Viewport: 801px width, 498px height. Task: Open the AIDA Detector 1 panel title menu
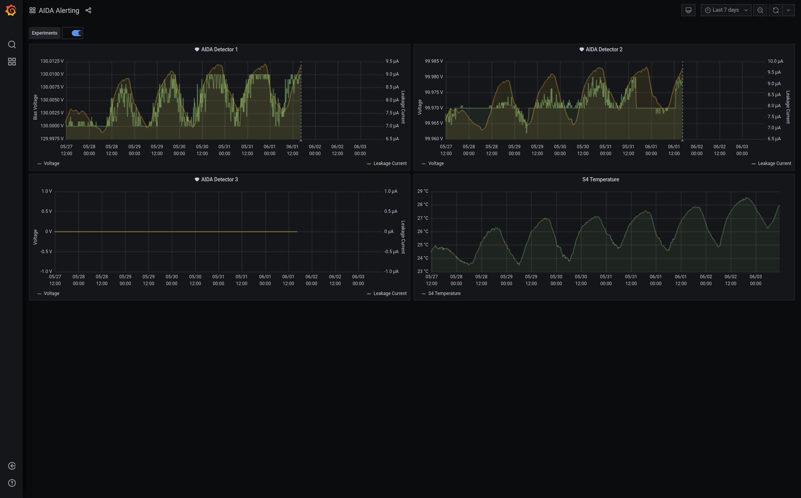coord(219,49)
